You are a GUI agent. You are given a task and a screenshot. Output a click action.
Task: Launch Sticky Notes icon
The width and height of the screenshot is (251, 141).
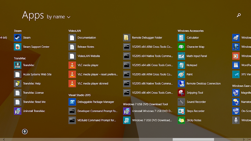181,120
